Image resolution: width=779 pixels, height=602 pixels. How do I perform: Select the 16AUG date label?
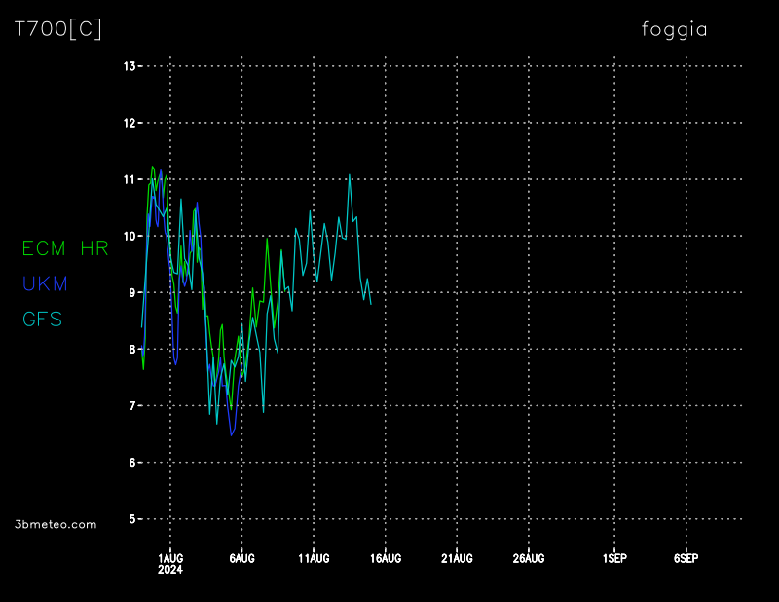click(x=386, y=558)
